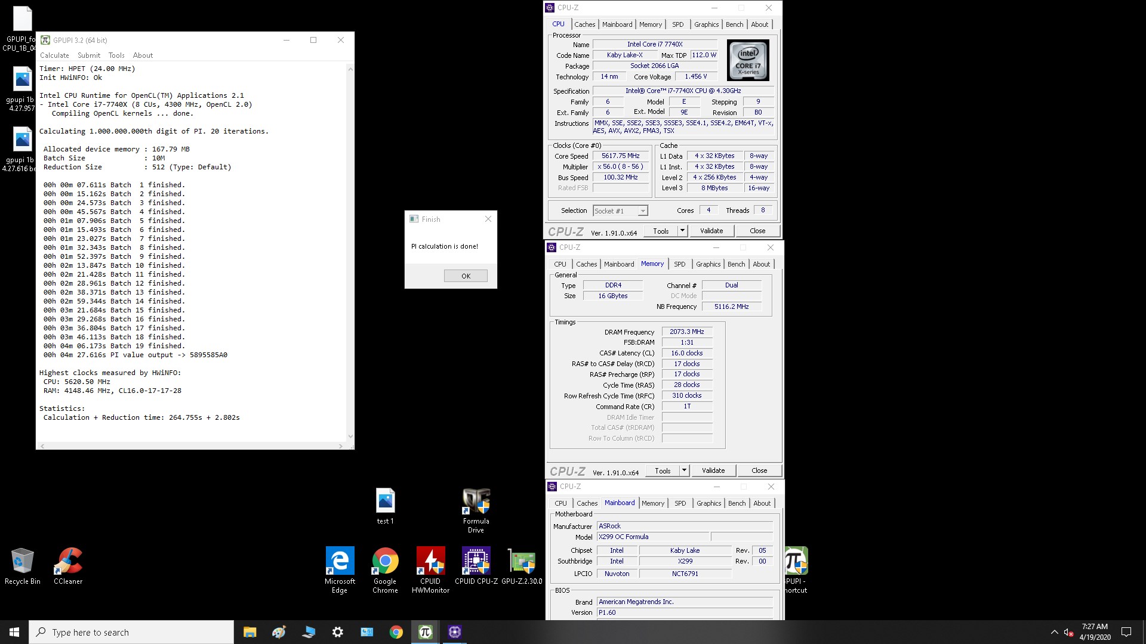Launch CPUID CPU-Z desktop shortcut
Image resolution: width=1146 pixels, height=644 pixels.
coord(476,566)
